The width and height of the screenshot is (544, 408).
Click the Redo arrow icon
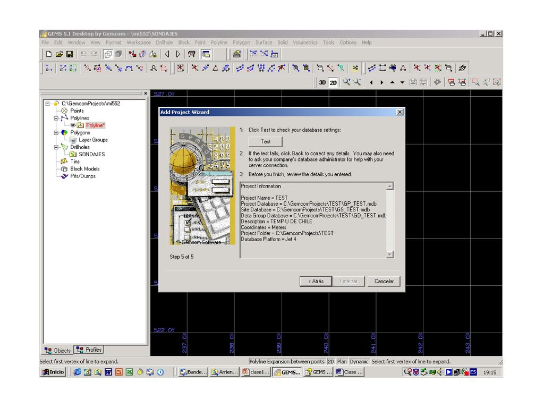[94, 54]
